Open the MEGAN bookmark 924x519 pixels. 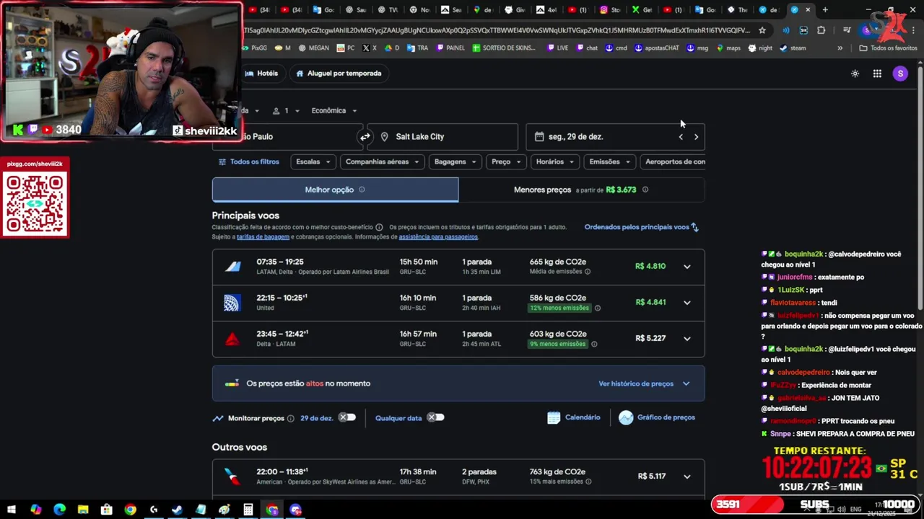pos(313,48)
